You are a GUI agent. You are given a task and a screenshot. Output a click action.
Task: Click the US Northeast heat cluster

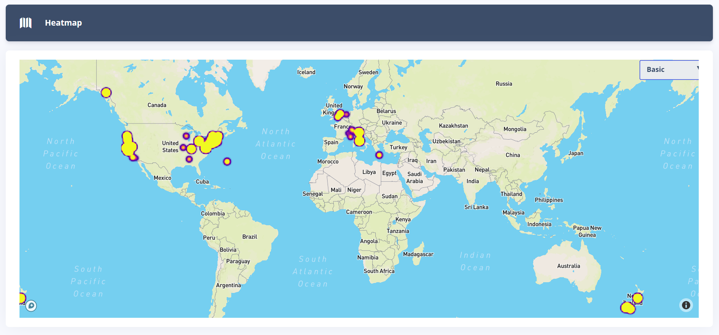[211, 141]
